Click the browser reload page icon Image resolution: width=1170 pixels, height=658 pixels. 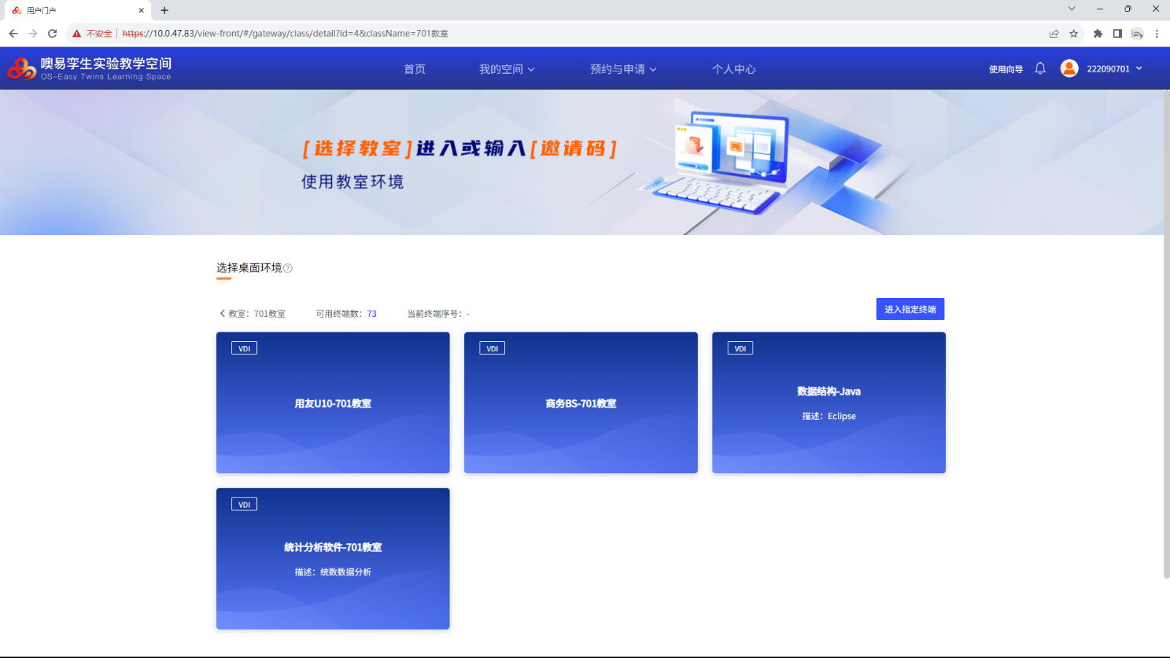click(x=53, y=33)
